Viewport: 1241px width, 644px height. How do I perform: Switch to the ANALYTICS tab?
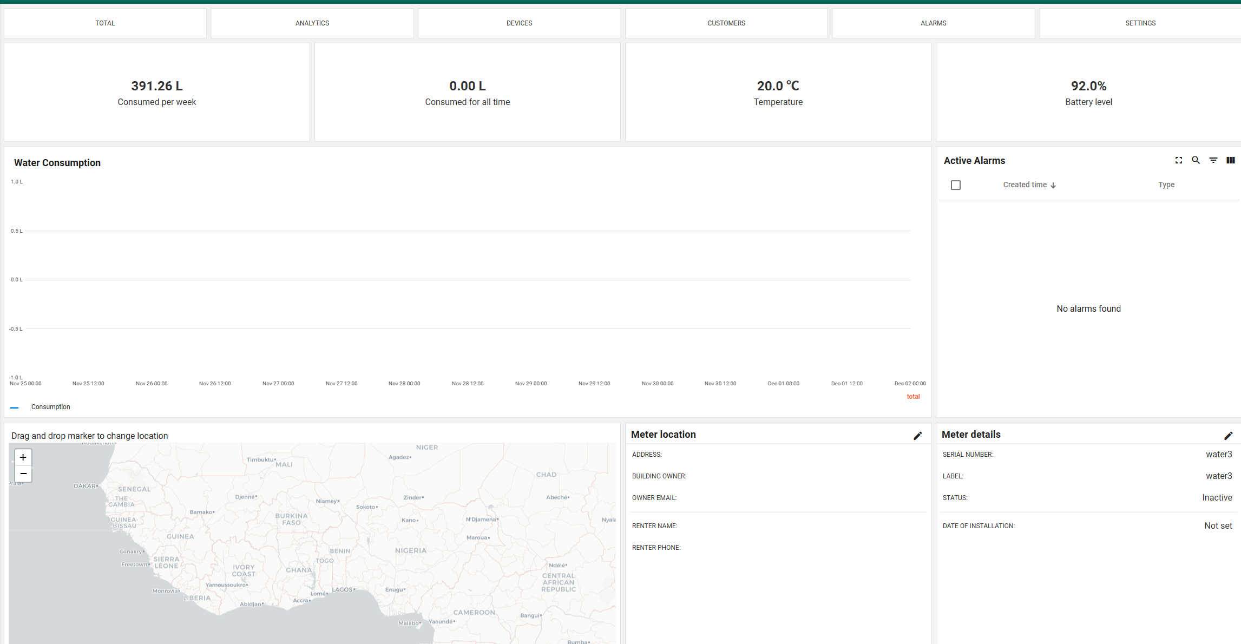(312, 23)
